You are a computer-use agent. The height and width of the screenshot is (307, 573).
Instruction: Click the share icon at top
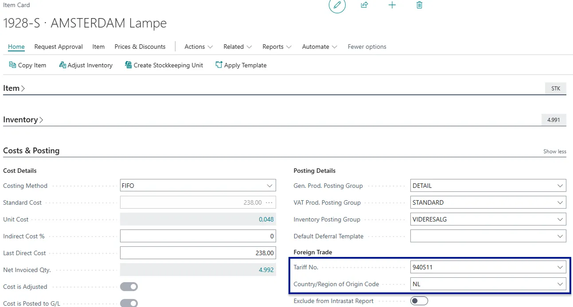[x=364, y=5]
